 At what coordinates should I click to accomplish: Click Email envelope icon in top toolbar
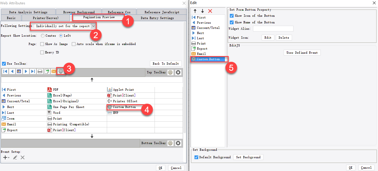54,71
